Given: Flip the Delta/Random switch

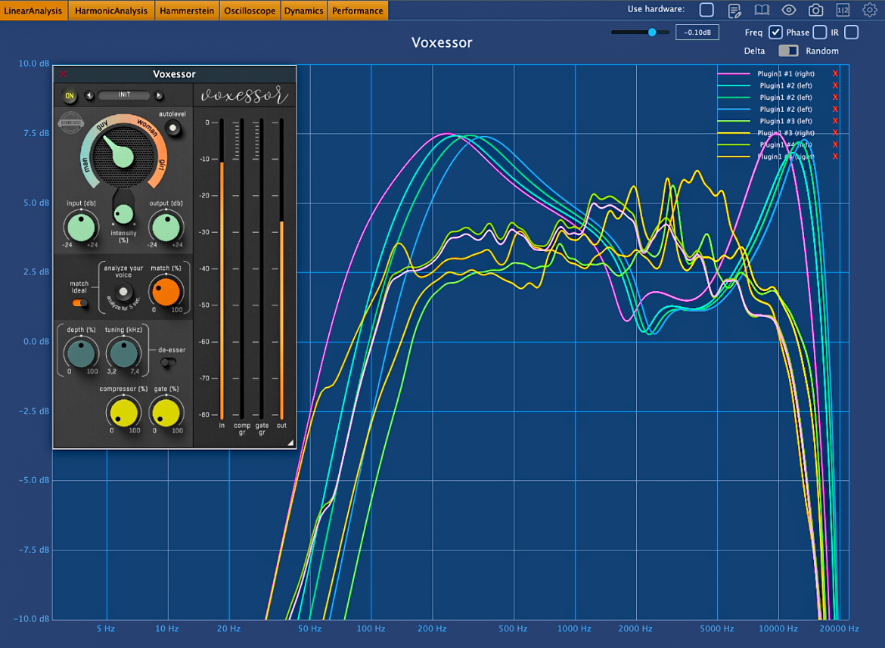Looking at the screenshot, I should [788, 51].
